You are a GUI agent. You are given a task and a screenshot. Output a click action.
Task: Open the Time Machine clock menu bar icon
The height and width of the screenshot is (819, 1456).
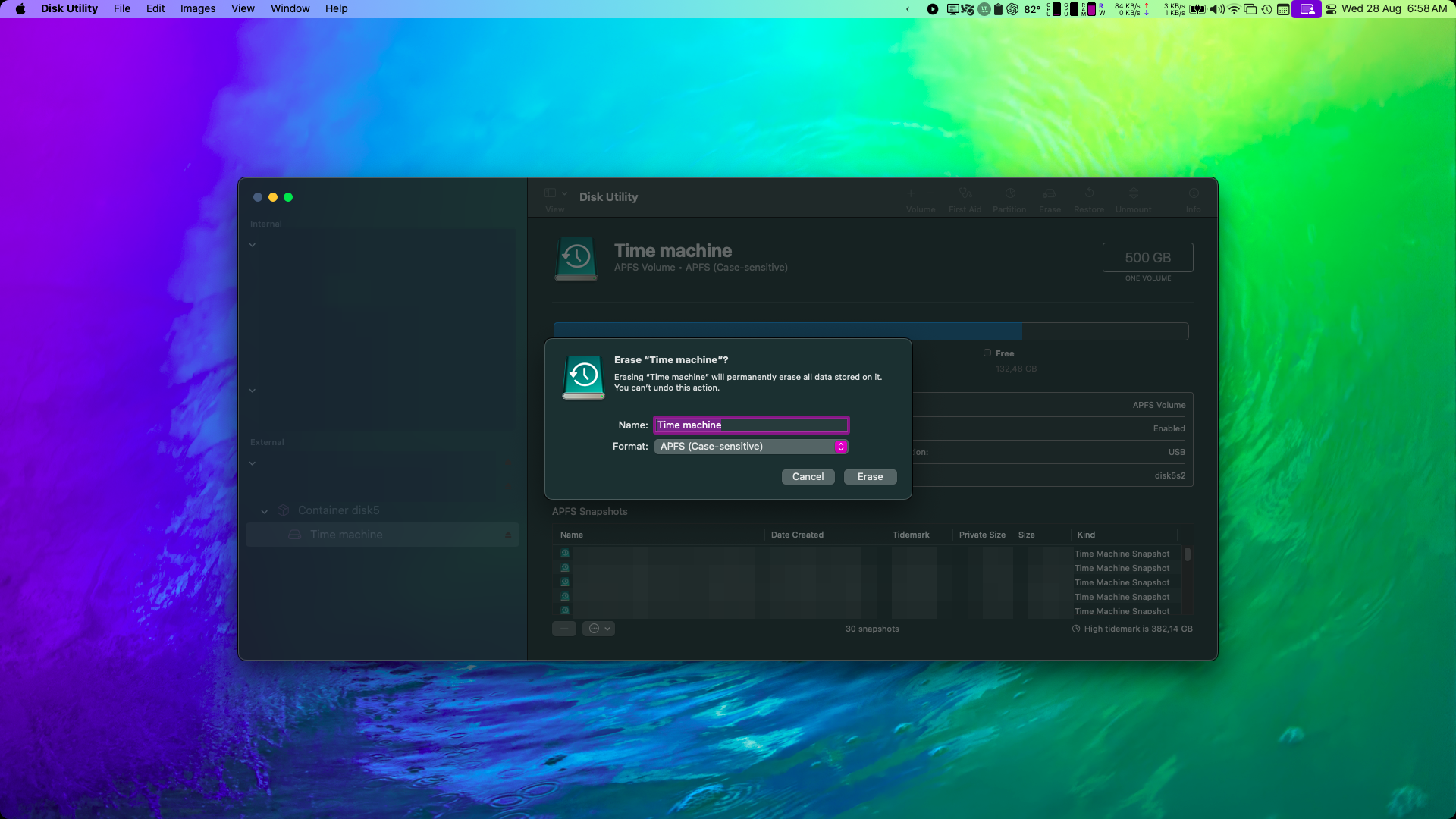click(x=1266, y=9)
